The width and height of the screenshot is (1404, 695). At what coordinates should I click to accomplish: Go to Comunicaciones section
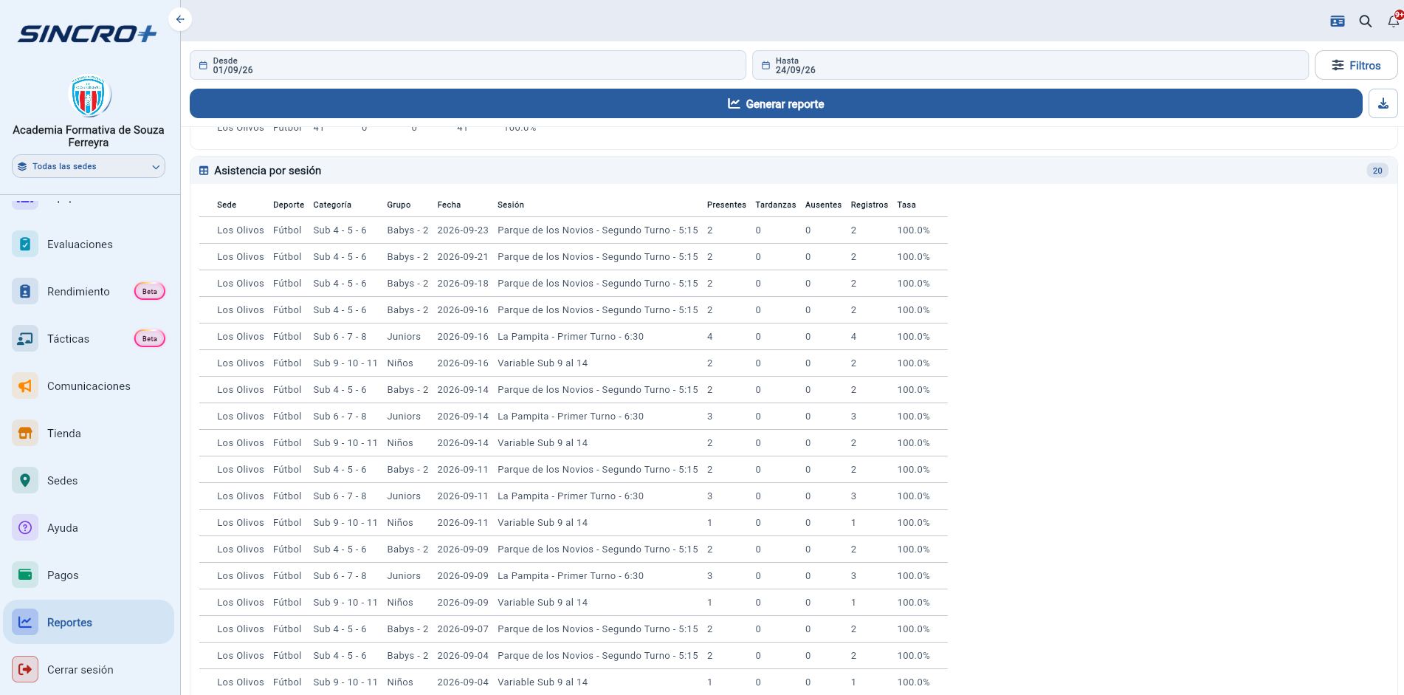click(x=89, y=386)
